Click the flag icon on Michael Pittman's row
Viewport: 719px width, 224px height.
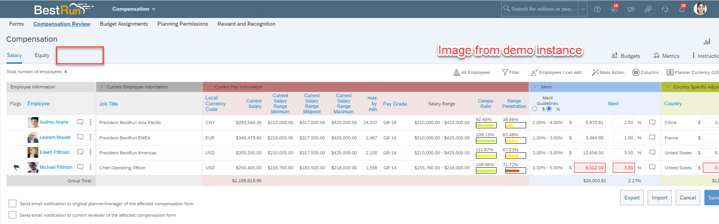pos(16,167)
